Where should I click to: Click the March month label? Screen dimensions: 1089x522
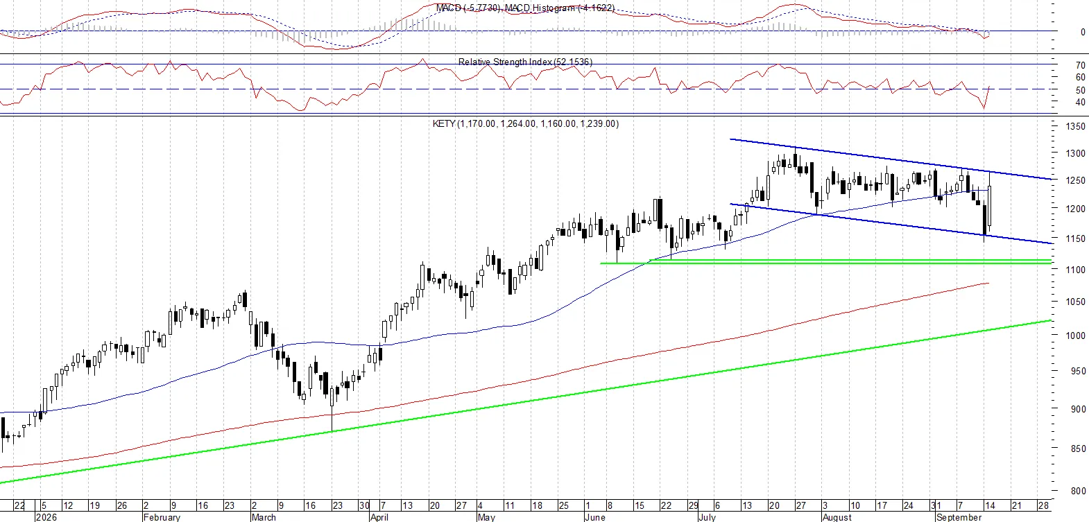(x=264, y=517)
